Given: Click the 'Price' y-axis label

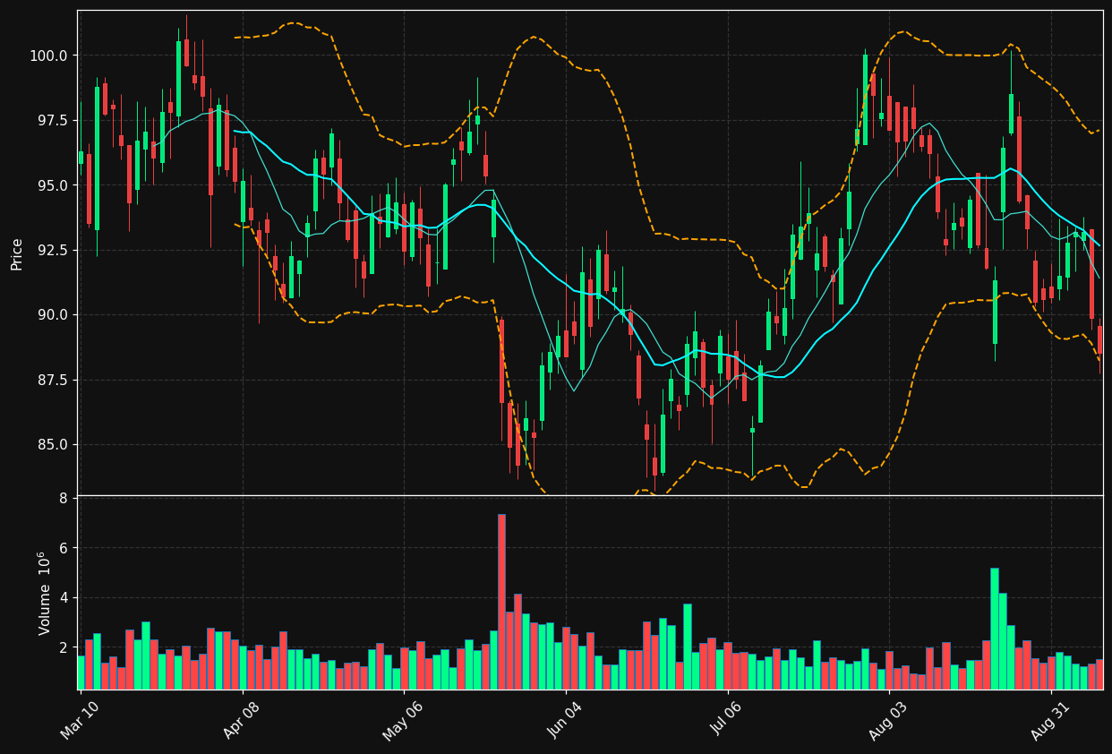Looking at the screenshot, I should pos(17,253).
